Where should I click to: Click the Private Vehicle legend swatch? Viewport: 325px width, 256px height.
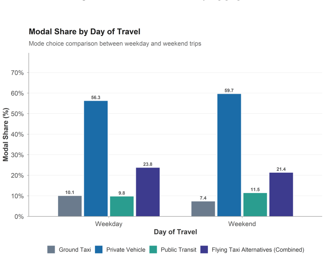tap(98, 249)
